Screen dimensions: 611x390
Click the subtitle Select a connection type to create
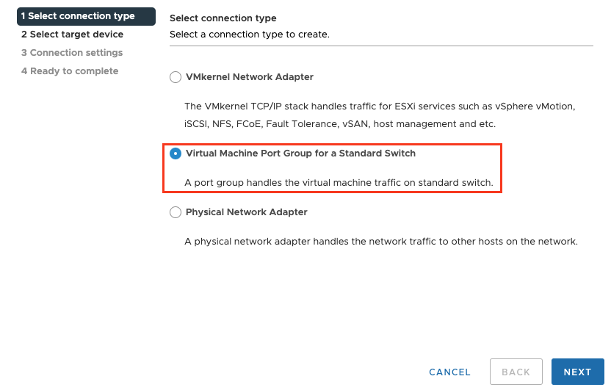[249, 35]
